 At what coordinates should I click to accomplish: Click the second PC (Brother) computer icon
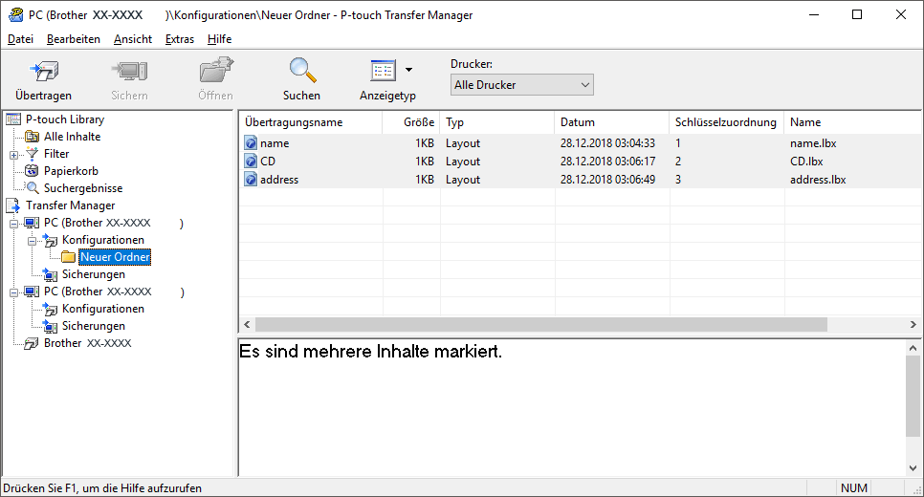pos(32,292)
